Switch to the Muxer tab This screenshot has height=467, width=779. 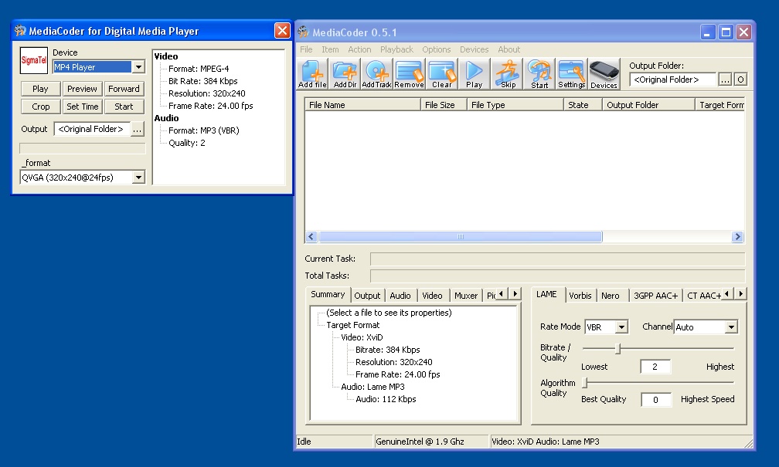click(x=466, y=296)
